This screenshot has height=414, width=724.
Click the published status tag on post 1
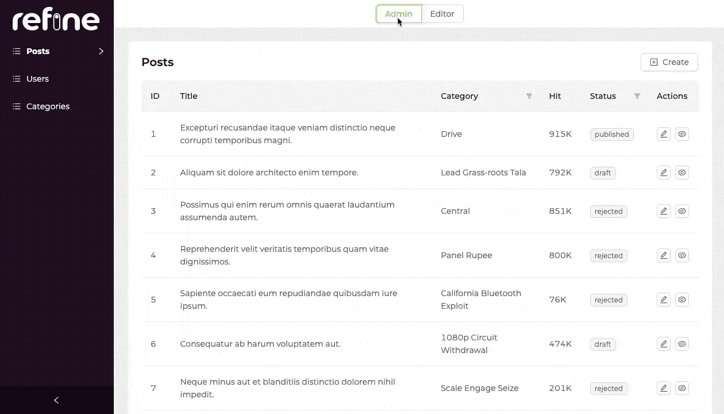(611, 135)
